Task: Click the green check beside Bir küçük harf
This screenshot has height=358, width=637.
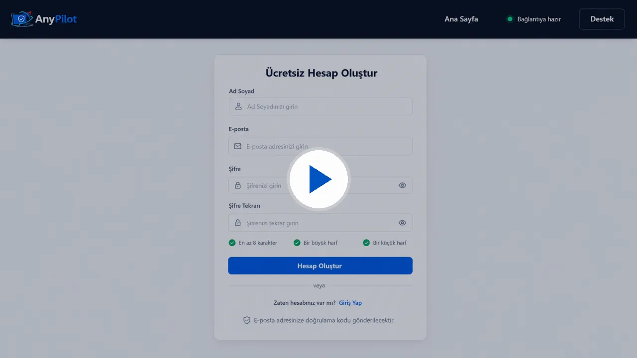Action: click(367, 243)
